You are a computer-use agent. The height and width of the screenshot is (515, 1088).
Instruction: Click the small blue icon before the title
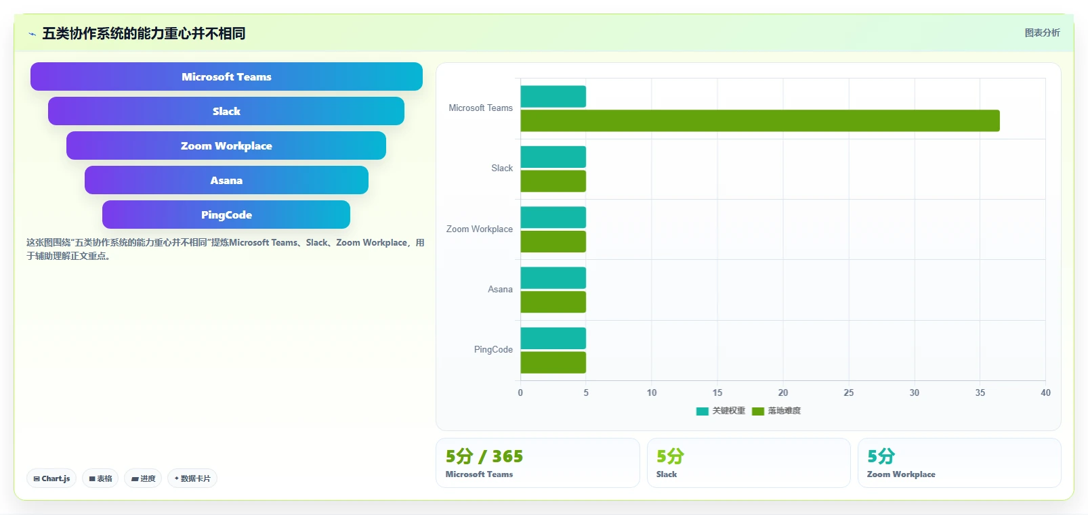pos(32,34)
